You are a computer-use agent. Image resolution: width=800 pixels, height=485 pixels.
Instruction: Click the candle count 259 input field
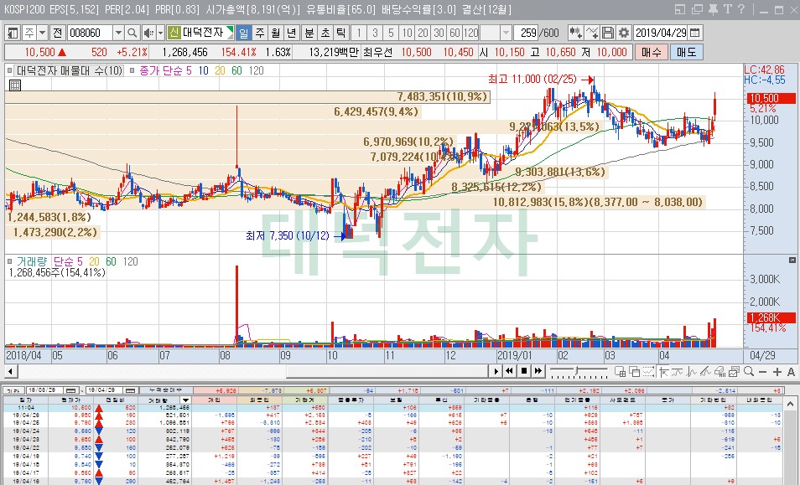pyautogui.click(x=527, y=34)
